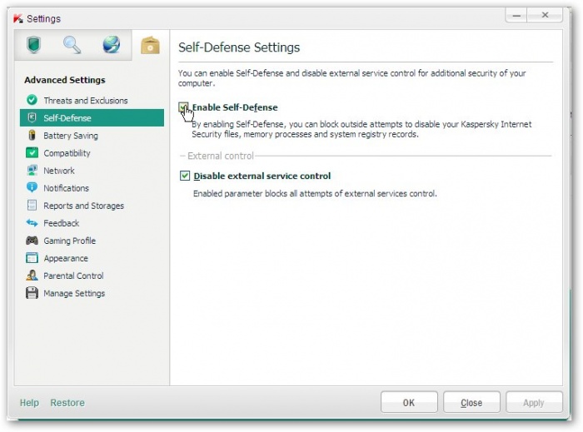Open Reports and Storages section
The image size is (583, 432).
(x=92, y=206)
